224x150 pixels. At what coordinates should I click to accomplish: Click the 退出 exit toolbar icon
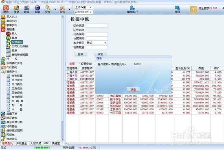(6, 9)
